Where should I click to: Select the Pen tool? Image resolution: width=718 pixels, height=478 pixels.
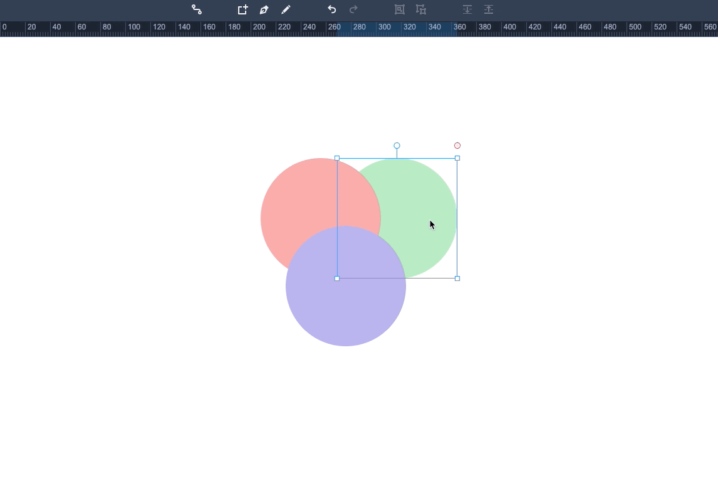264,9
